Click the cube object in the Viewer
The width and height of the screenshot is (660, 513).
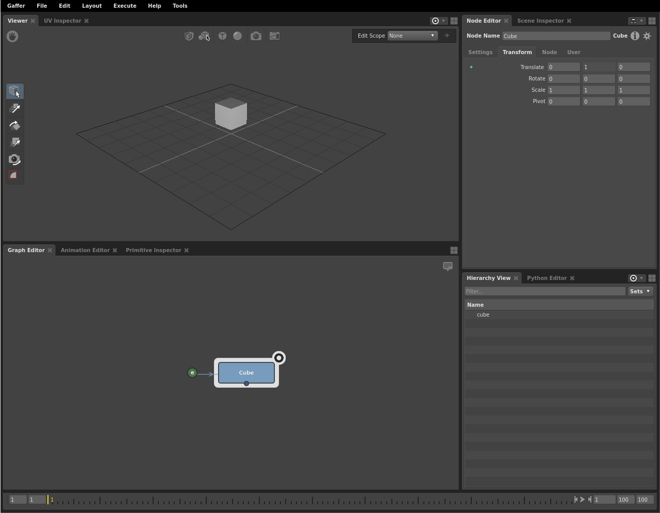point(230,114)
